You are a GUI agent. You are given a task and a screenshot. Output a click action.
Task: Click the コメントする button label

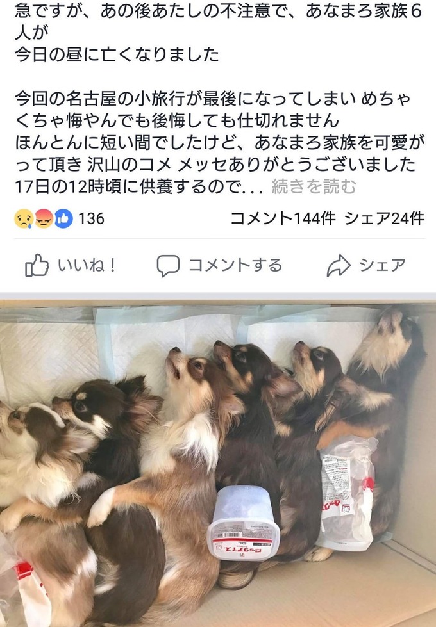[x=235, y=265]
